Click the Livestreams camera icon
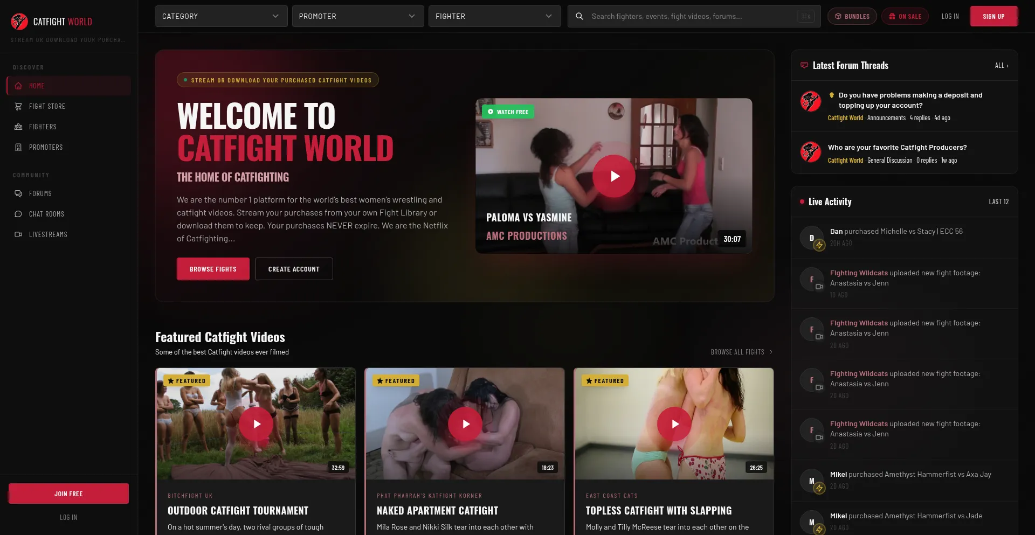 [x=18, y=234]
